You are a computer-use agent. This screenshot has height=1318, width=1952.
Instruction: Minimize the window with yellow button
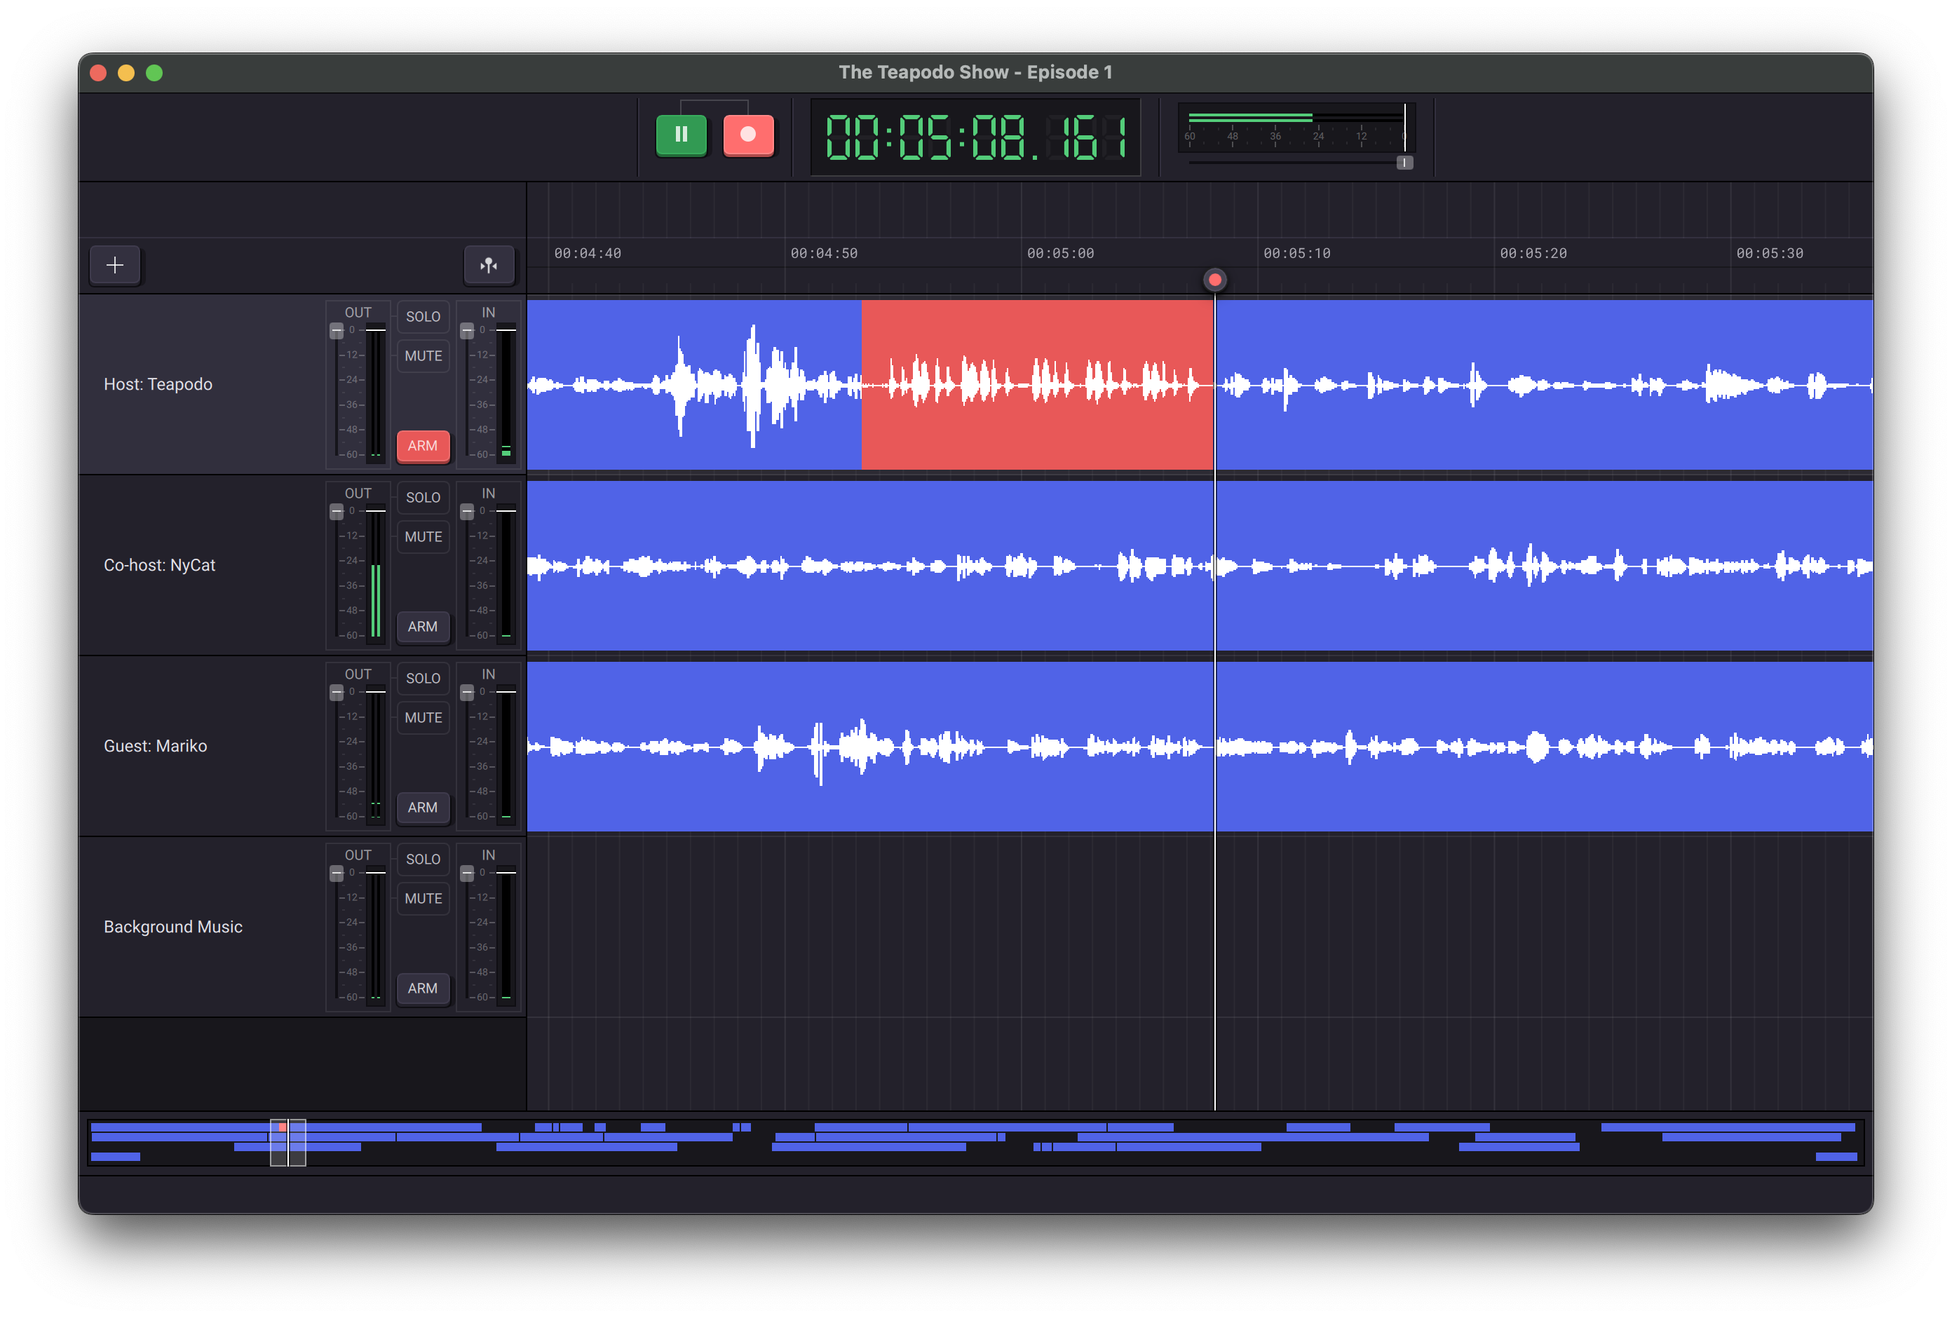tap(126, 73)
